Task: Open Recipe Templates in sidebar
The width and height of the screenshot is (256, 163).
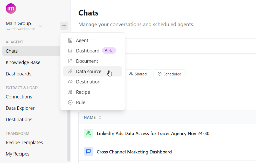Action: pos(24,143)
